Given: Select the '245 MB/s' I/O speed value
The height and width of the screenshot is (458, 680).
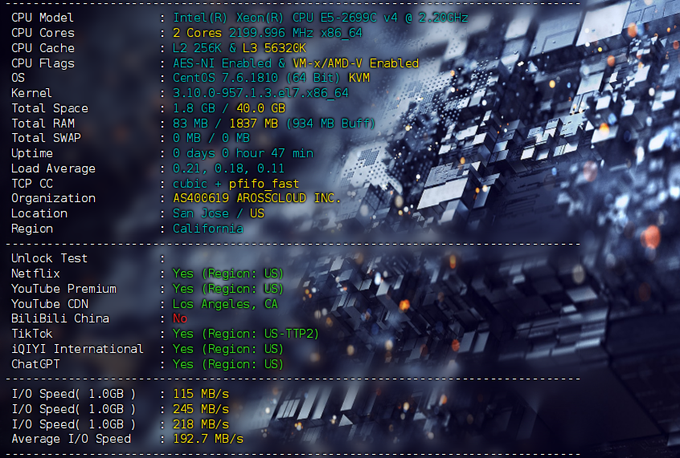Looking at the screenshot, I should 201,409.
